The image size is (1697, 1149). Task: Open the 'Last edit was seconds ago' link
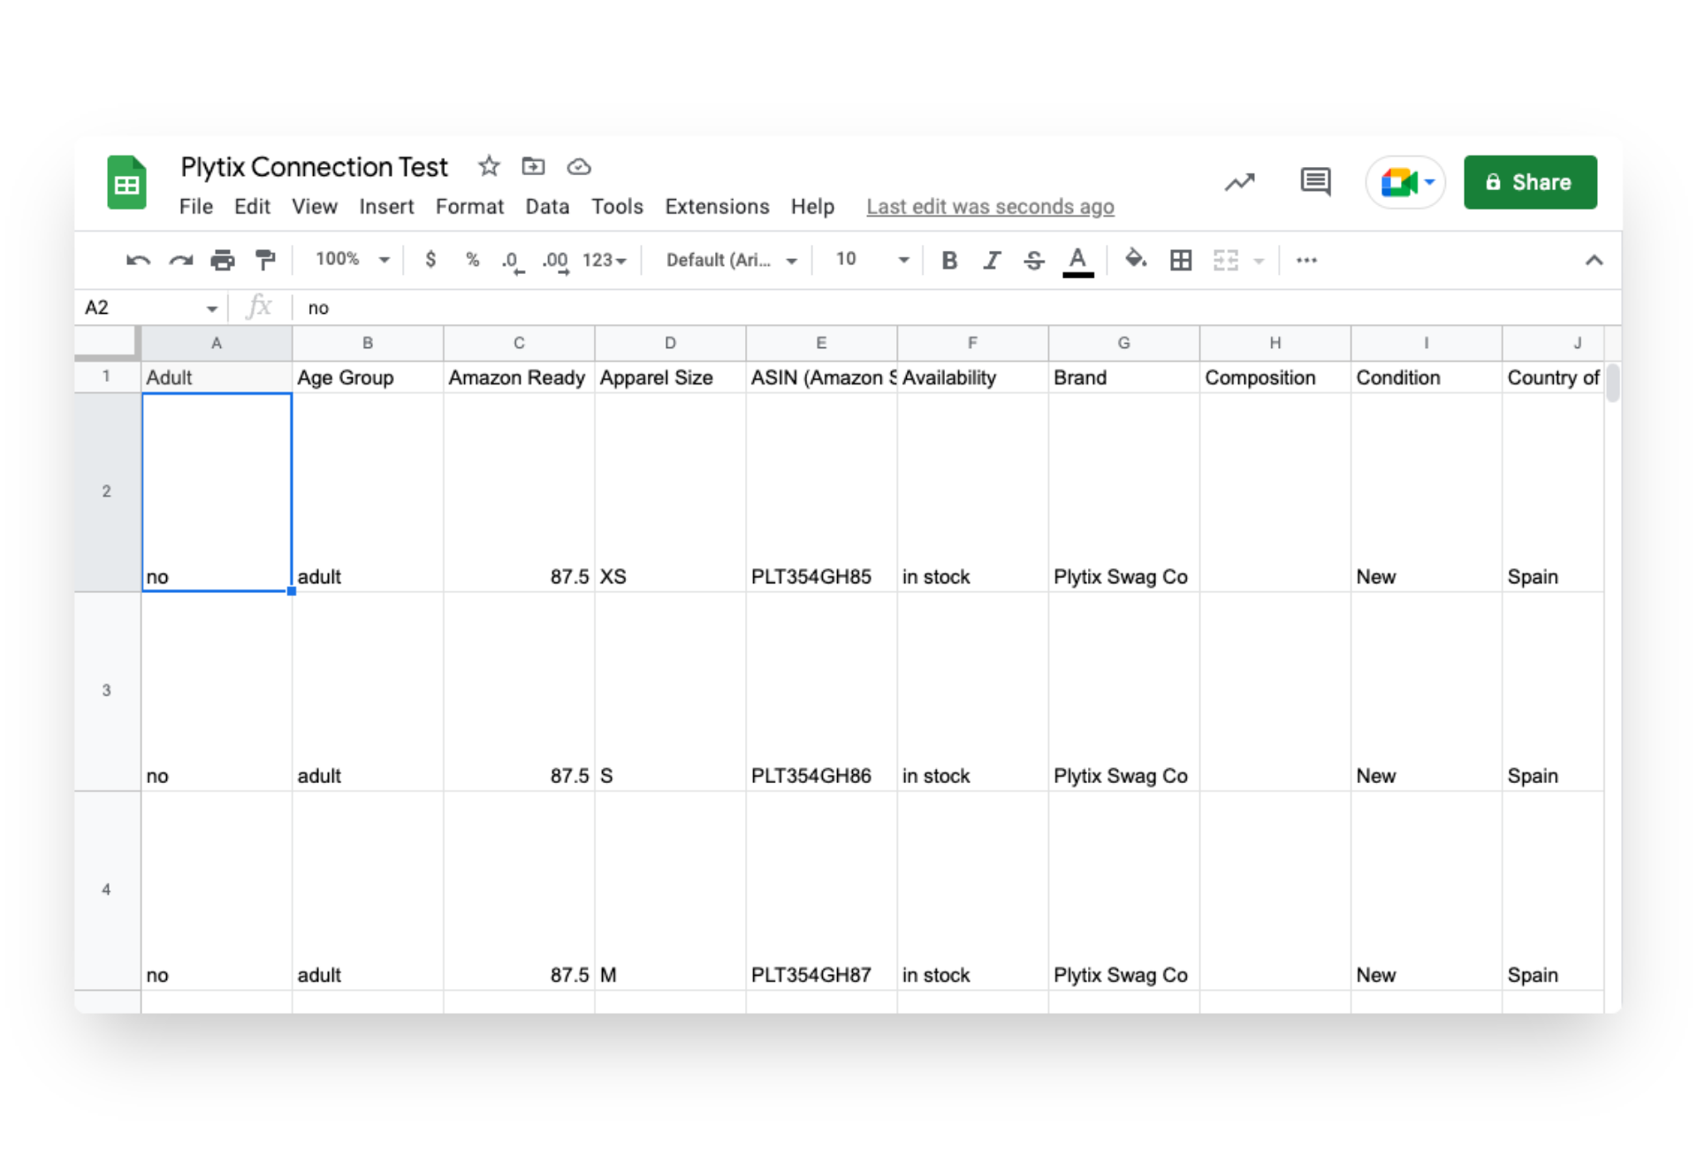(990, 207)
